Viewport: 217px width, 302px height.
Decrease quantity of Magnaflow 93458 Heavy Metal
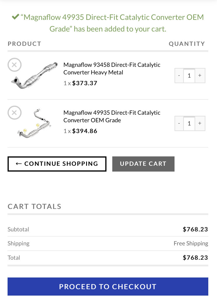(x=179, y=76)
